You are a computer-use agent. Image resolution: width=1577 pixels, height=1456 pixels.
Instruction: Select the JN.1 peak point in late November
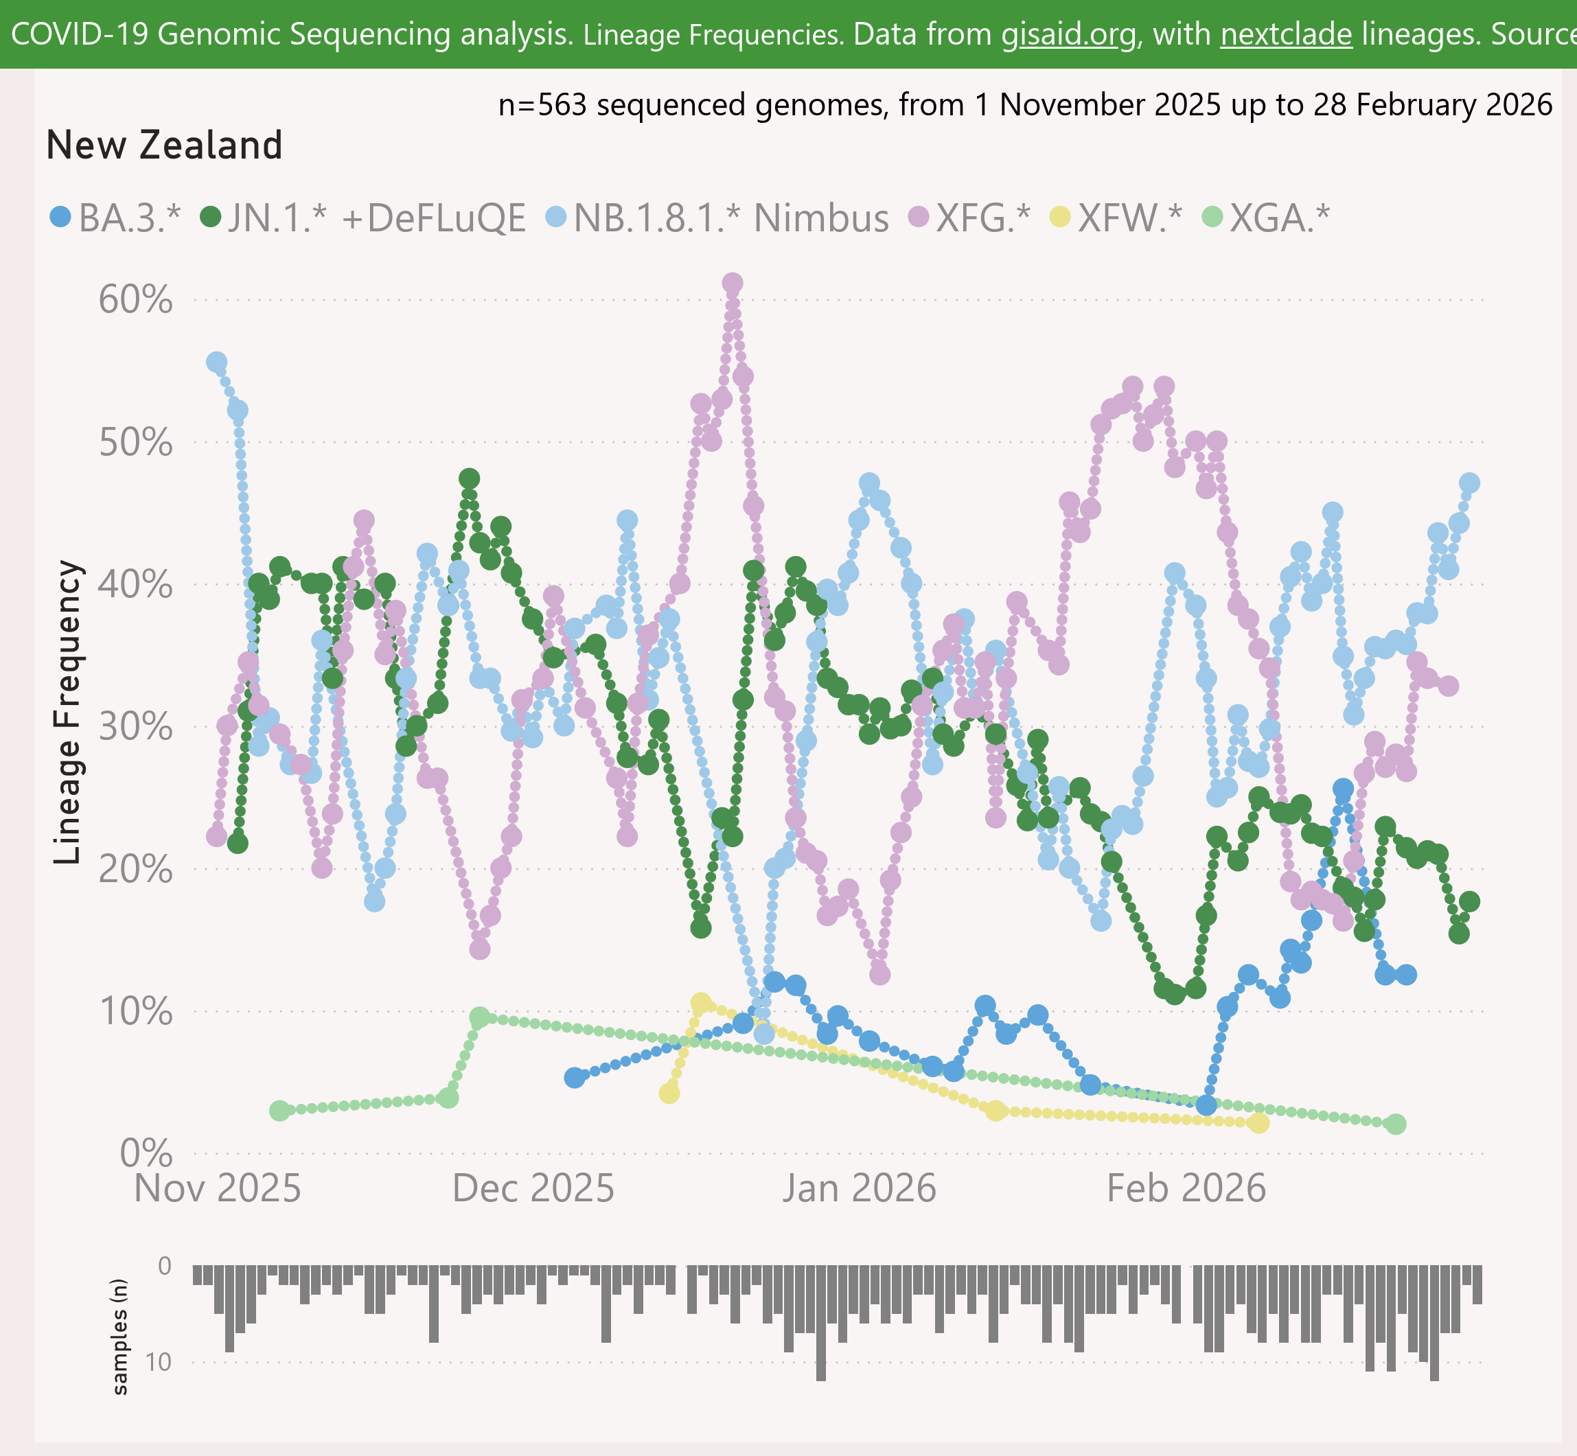pos(469,478)
